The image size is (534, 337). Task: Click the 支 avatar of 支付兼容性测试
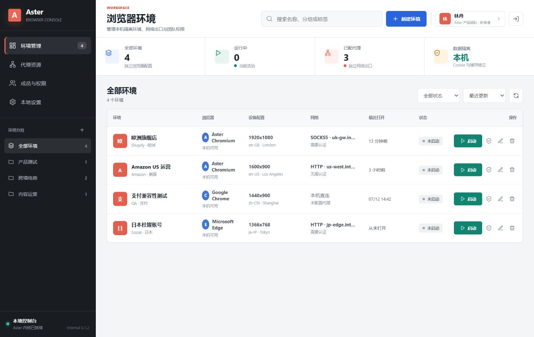click(x=120, y=199)
